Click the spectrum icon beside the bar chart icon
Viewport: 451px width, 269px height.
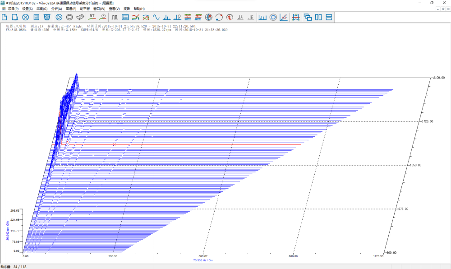[x=251, y=17]
